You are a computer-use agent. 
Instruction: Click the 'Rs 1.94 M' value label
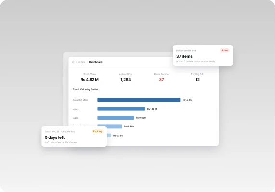click(x=187, y=100)
